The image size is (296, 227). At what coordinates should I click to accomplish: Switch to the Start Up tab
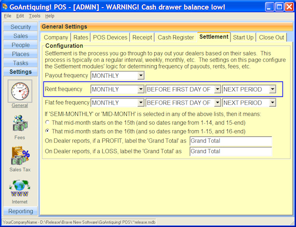(243, 38)
